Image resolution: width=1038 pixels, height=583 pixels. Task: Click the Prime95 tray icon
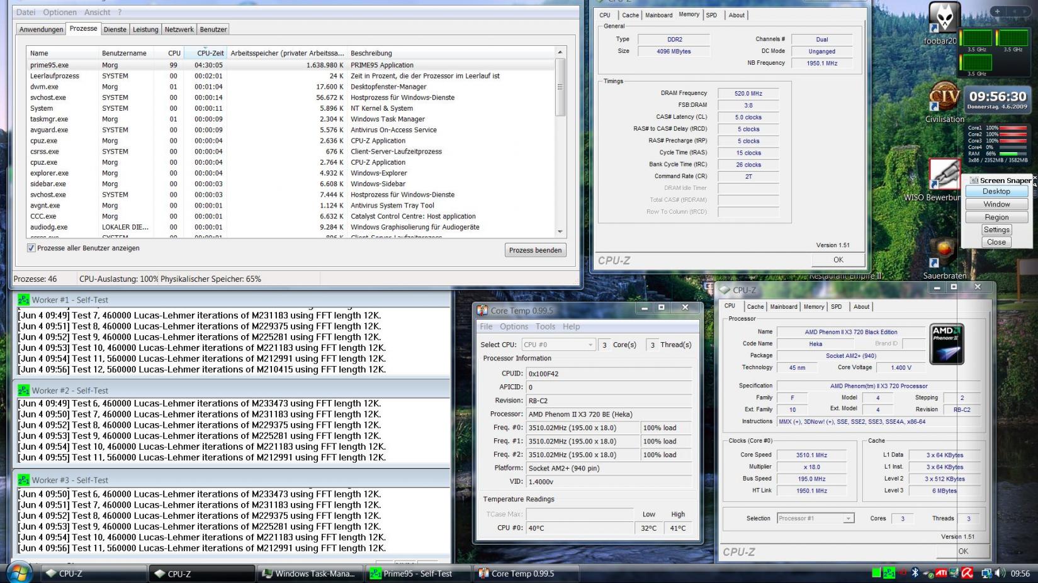tap(889, 573)
